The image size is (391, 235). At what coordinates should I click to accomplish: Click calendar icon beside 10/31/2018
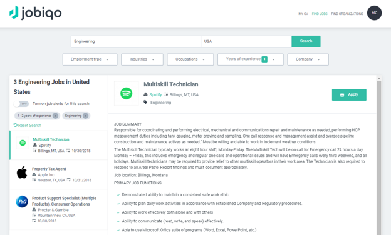[x=68, y=180]
